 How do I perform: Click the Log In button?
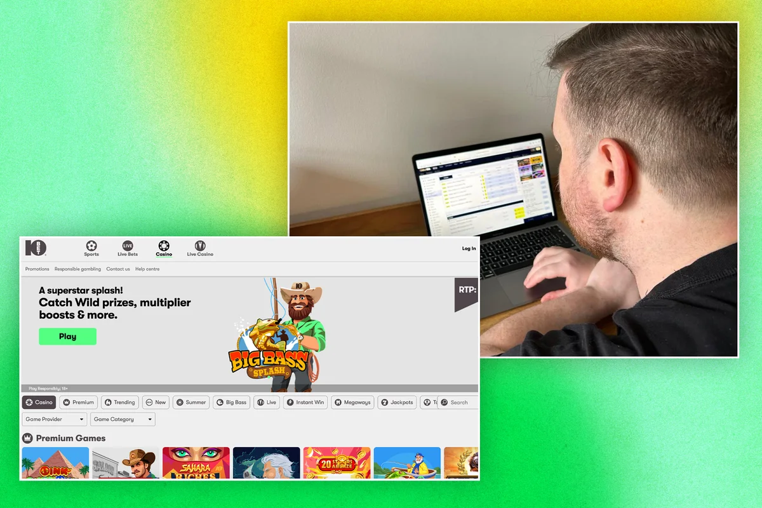coord(469,248)
